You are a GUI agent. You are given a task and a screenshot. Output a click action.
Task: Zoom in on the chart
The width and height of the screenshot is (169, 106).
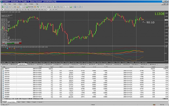(58, 7)
